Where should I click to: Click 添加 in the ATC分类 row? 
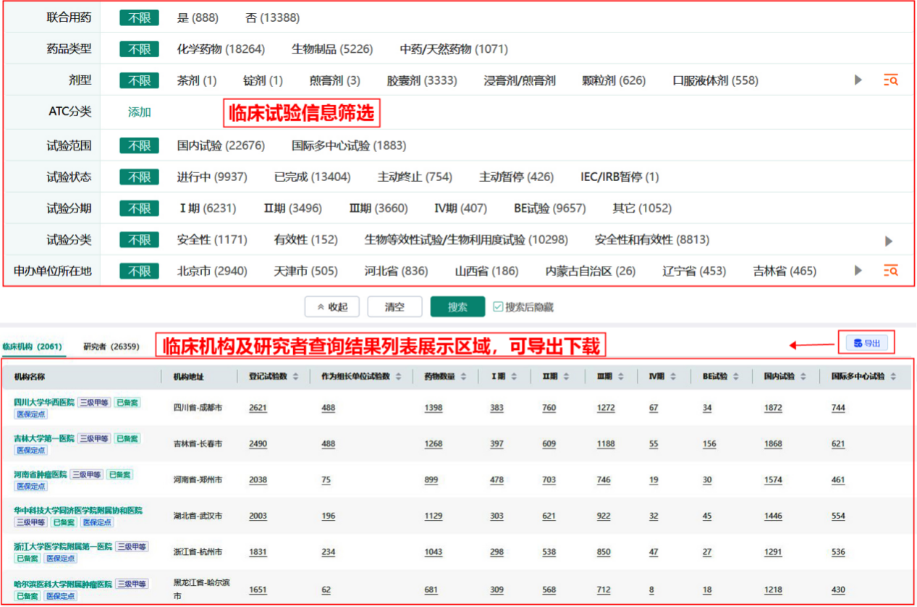[x=139, y=112]
